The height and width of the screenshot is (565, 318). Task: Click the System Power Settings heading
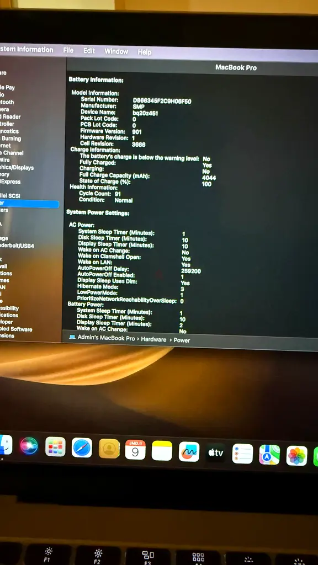pyautogui.click(x=98, y=213)
